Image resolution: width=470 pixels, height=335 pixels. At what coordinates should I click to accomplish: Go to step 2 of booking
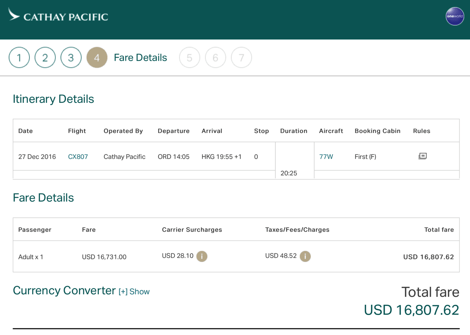(x=45, y=58)
